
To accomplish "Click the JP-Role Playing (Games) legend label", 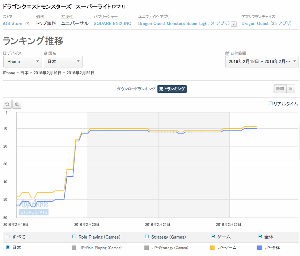I will pyautogui.click(x=101, y=248).
